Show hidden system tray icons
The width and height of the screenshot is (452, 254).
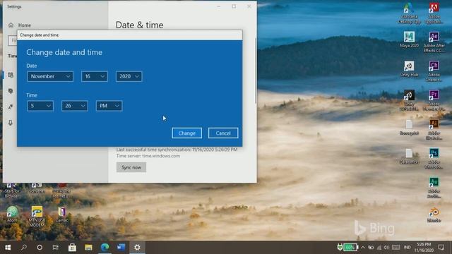363,248
